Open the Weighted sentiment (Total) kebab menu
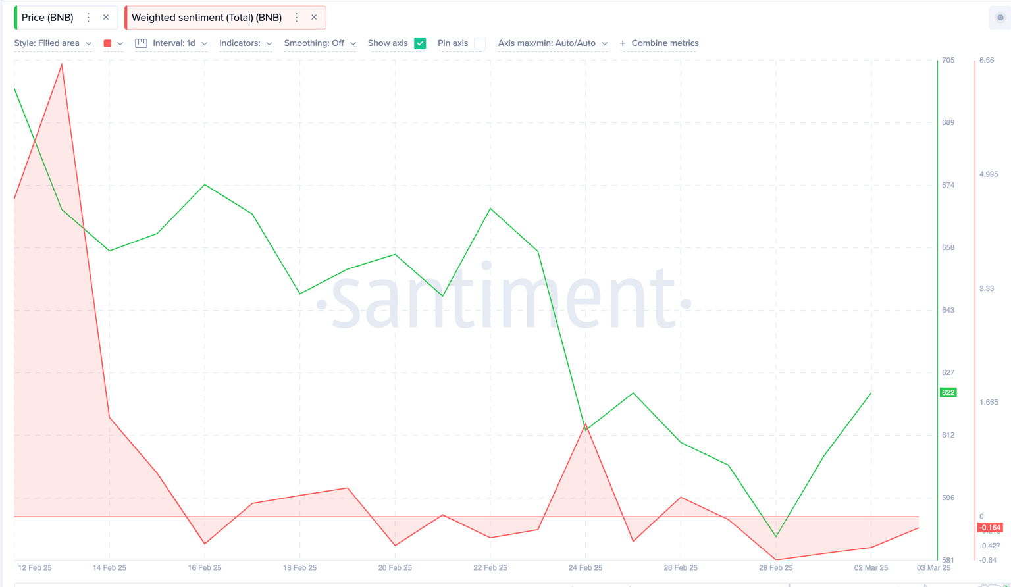This screenshot has width=1011, height=587. pyautogui.click(x=295, y=18)
